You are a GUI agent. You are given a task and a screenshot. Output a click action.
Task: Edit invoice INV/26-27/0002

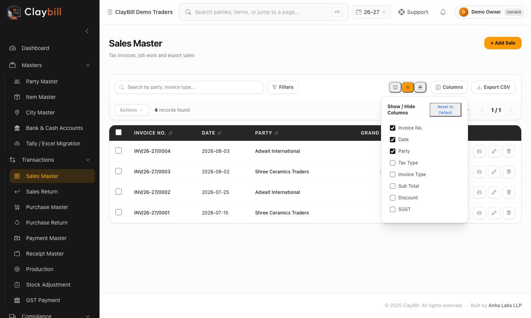(494, 192)
